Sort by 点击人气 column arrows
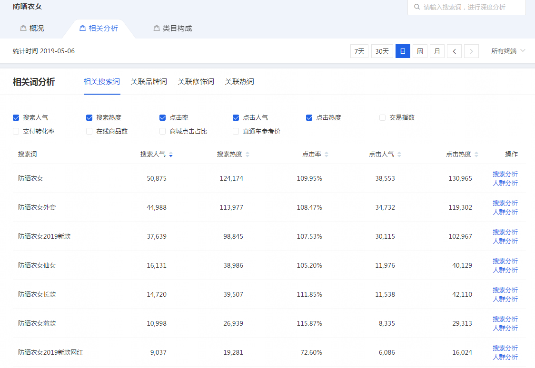The image size is (535, 368). [399, 155]
